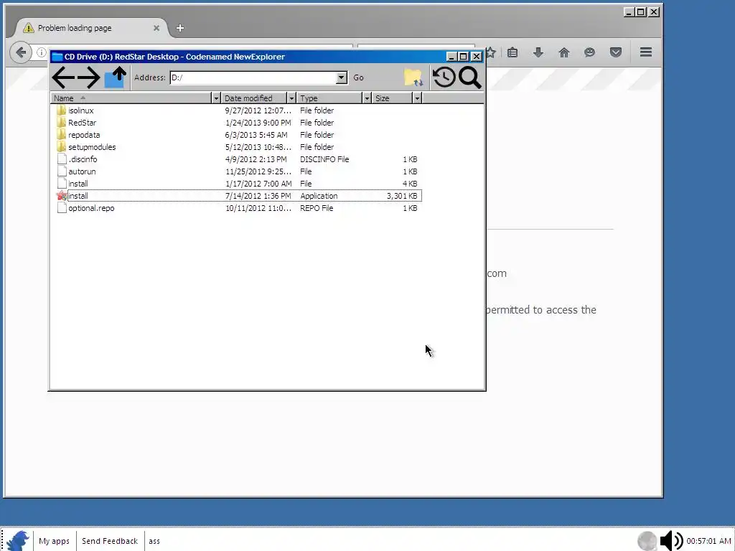
Task: Open the Type column dropdown arrow
Action: 367,98
